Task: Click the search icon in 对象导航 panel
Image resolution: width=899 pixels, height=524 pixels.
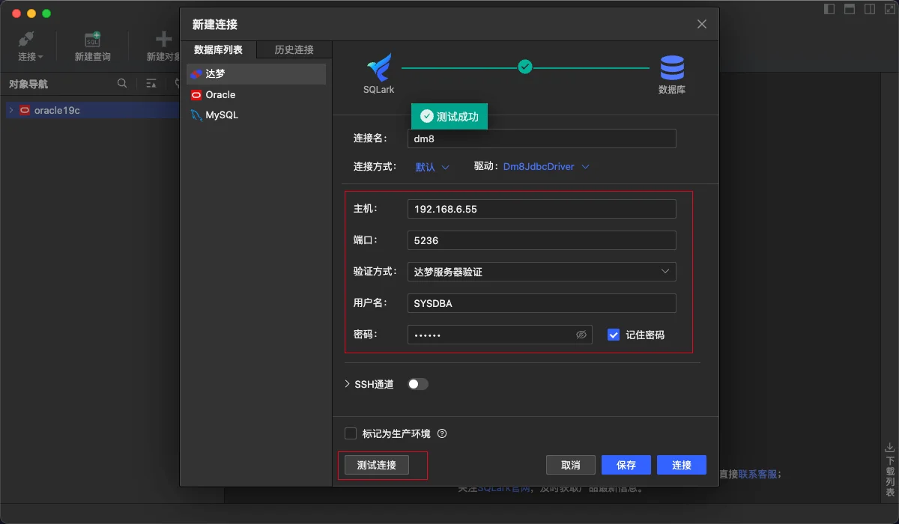Action: click(122, 84)
